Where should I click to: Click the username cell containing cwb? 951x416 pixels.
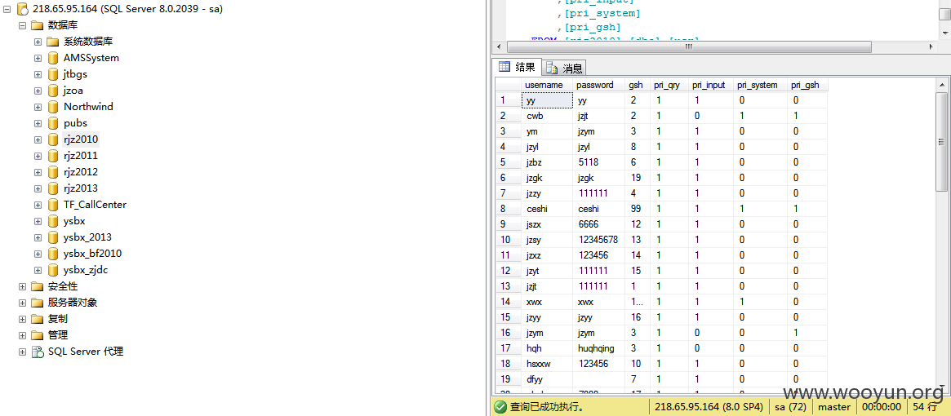(547, 116)
